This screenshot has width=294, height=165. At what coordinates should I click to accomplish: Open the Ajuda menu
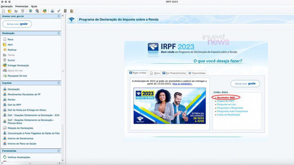[34, 6]
